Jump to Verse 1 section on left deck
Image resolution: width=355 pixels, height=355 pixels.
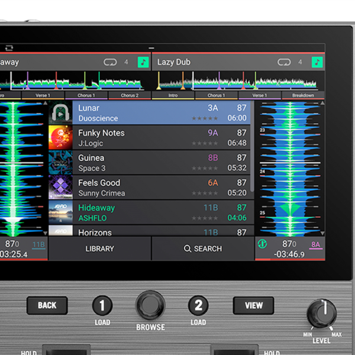pos(43,95)
